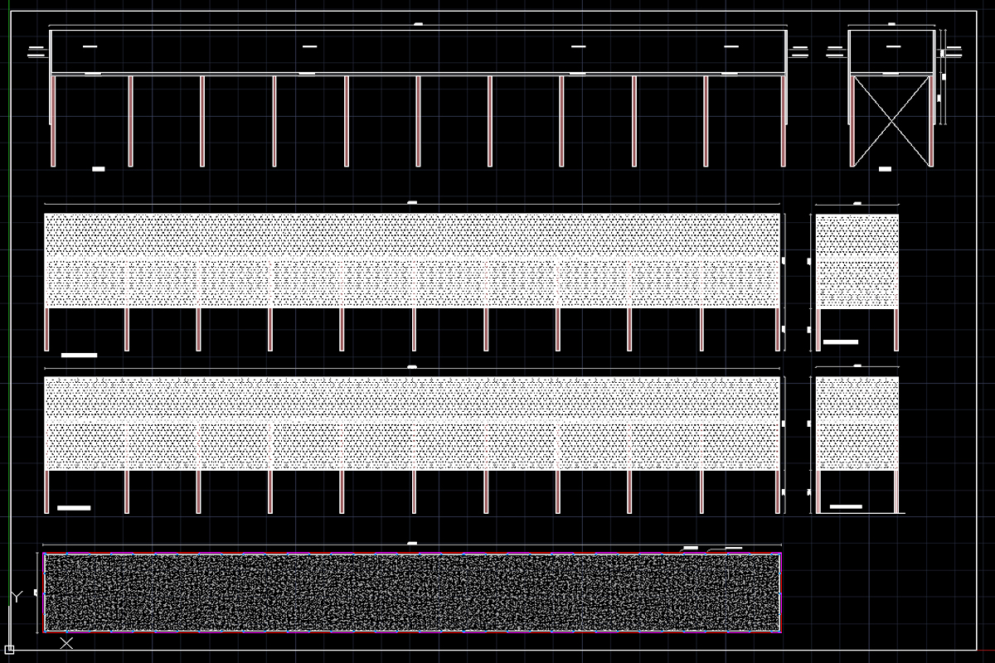Click the title label under top-left elevation

click(x=99, y=169)
